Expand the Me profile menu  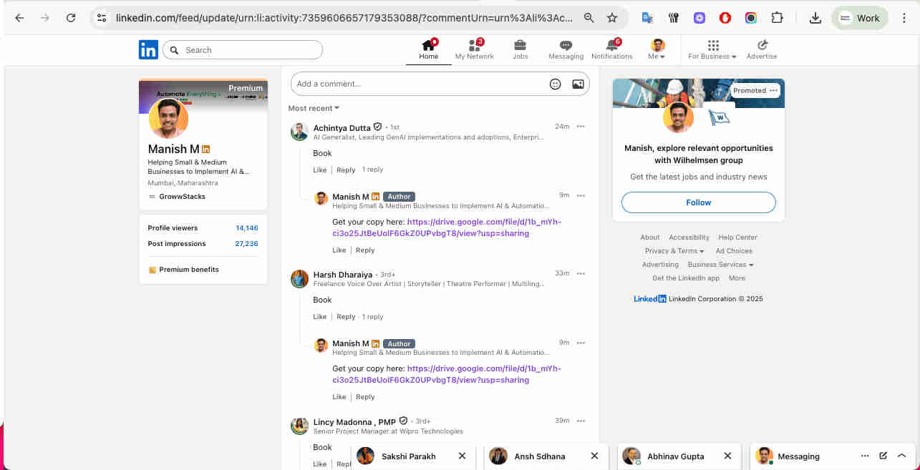pos(657,50)
